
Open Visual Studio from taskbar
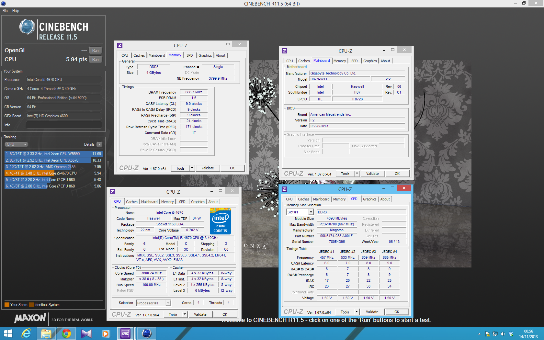pyautogui.click(x=86, y=334)
